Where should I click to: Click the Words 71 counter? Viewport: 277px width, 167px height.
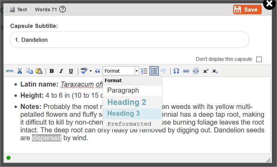[x=46, y=10]
